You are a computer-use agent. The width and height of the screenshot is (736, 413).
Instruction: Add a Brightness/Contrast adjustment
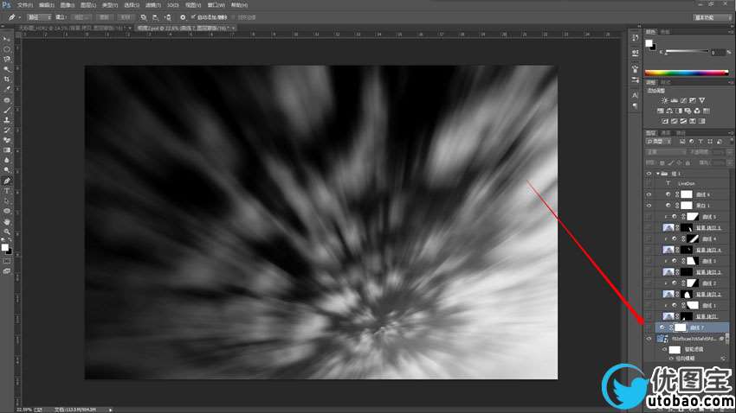click(665, 100)
